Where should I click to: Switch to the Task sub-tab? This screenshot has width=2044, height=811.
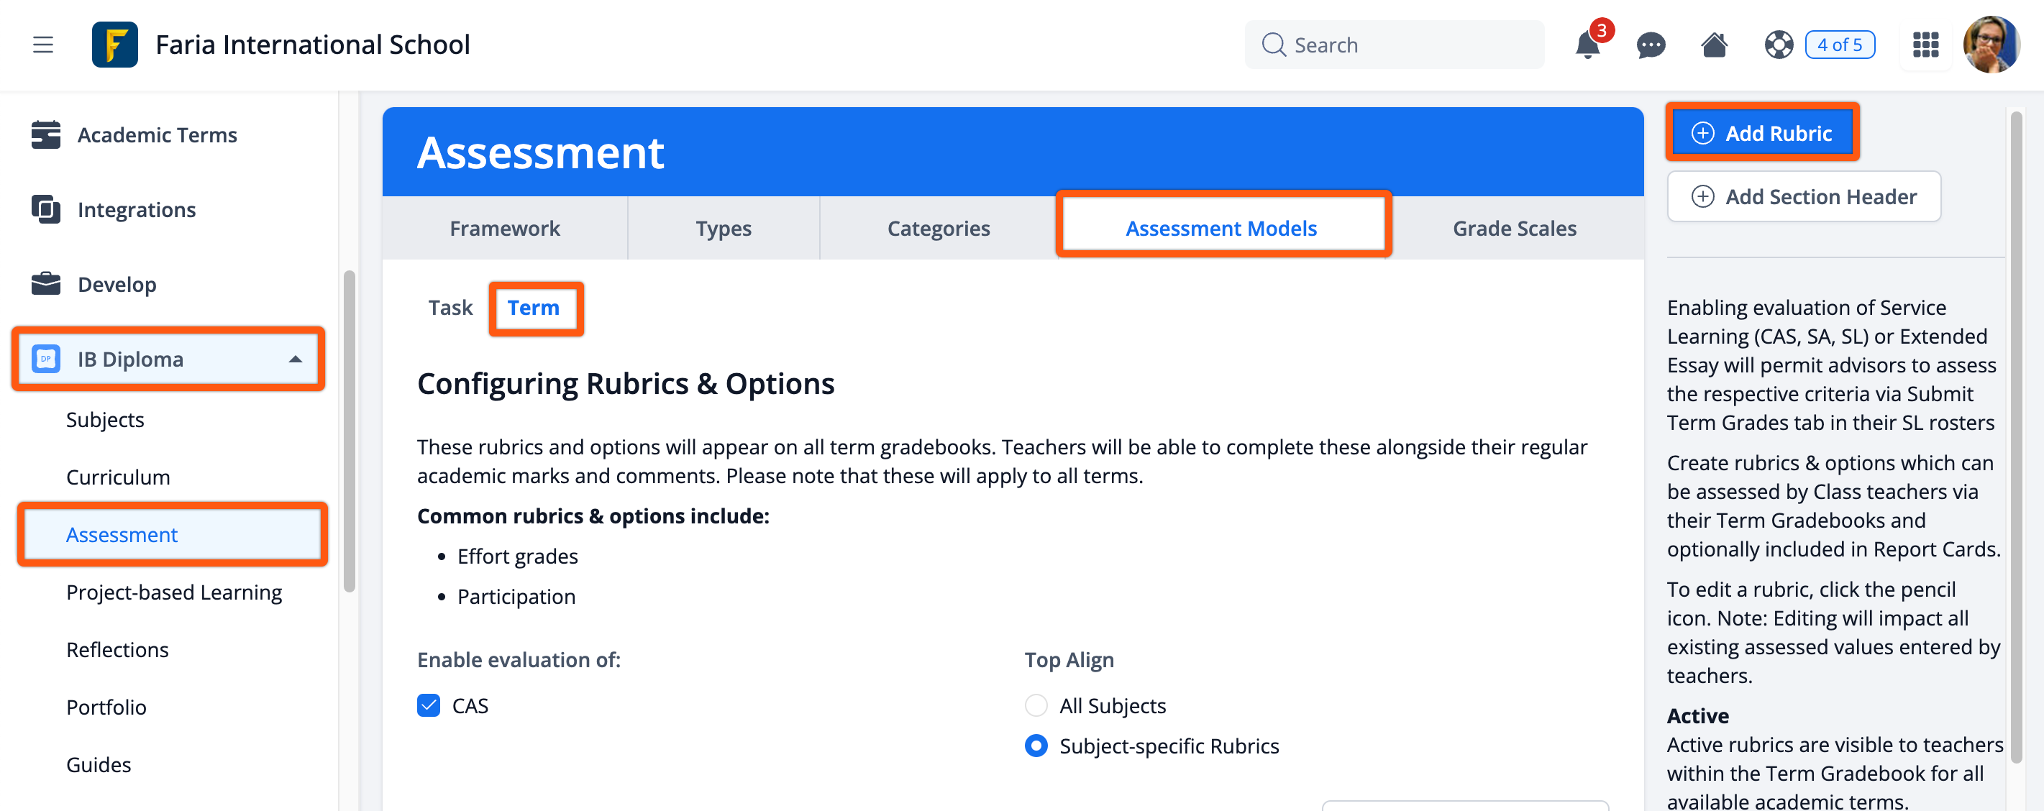tap(450, 308)
